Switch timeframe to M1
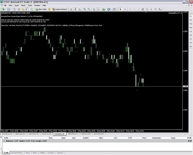The image size is (193, 155). pos(191,16)
